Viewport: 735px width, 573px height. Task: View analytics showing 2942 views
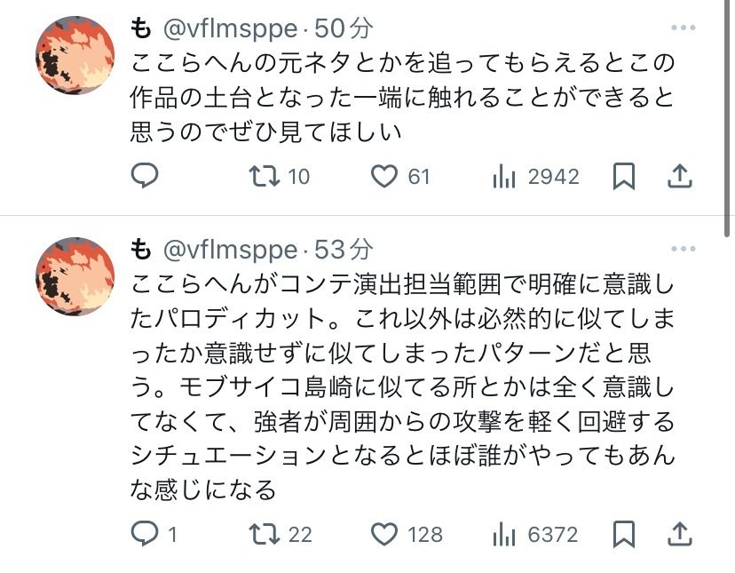(x=504, y=177)
